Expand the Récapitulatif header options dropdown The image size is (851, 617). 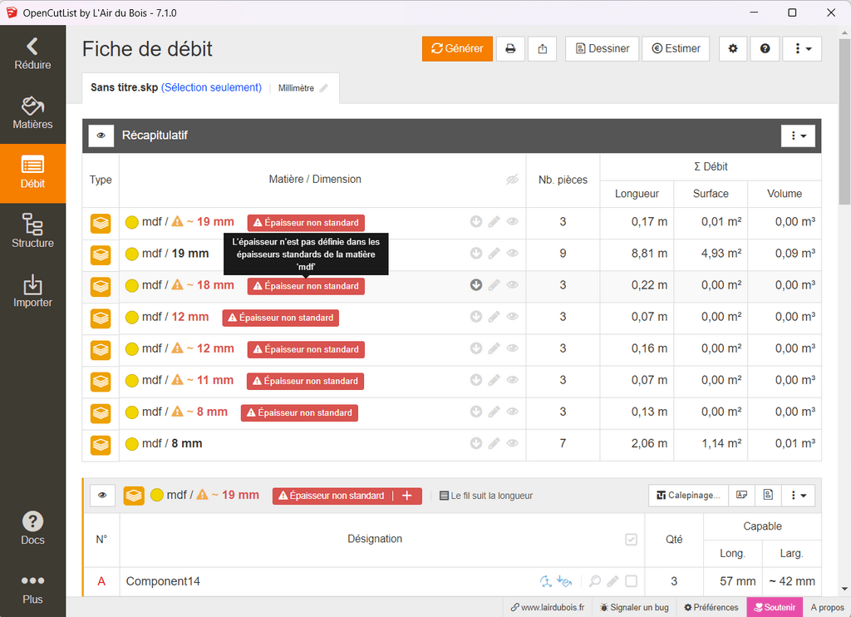[799, 136]
